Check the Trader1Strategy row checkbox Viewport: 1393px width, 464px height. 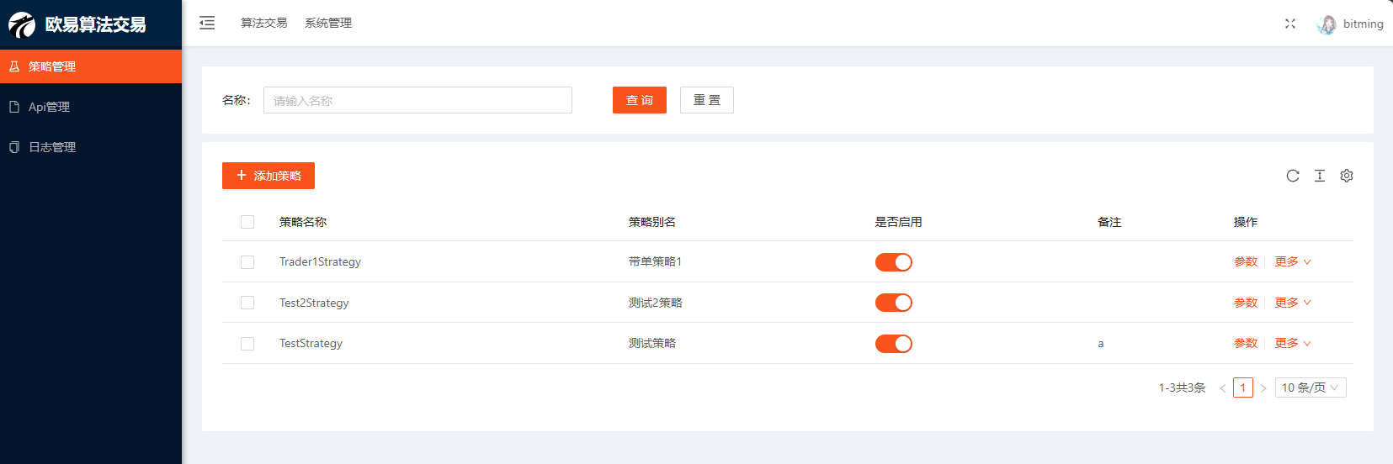click(x=247, y=262)
